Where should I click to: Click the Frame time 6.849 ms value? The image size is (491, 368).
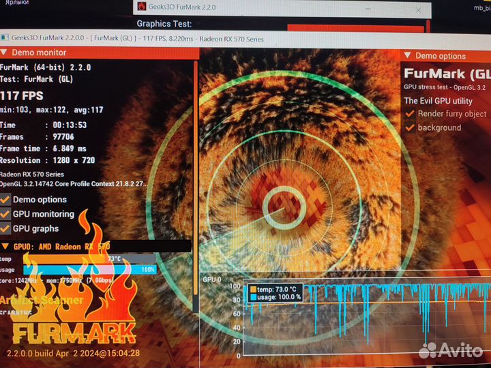point(69,149)
